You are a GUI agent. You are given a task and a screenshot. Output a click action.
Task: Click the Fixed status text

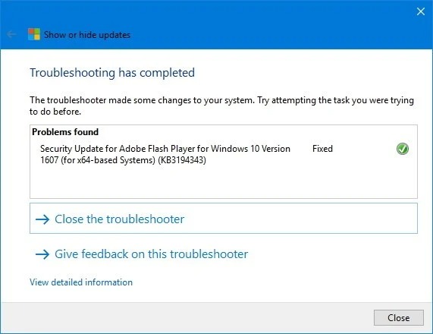[322, 149]
